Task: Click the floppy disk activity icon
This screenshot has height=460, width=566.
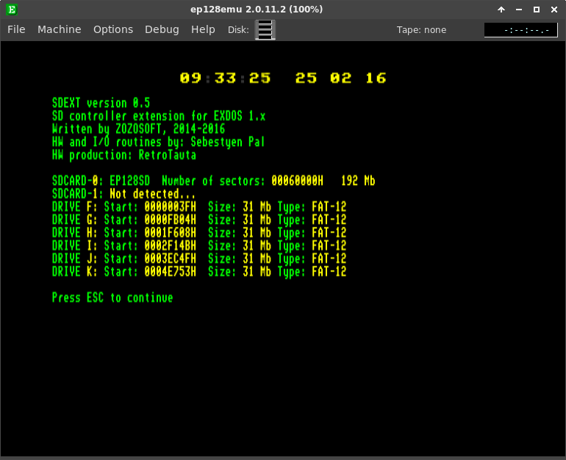Action: point(265,29)
